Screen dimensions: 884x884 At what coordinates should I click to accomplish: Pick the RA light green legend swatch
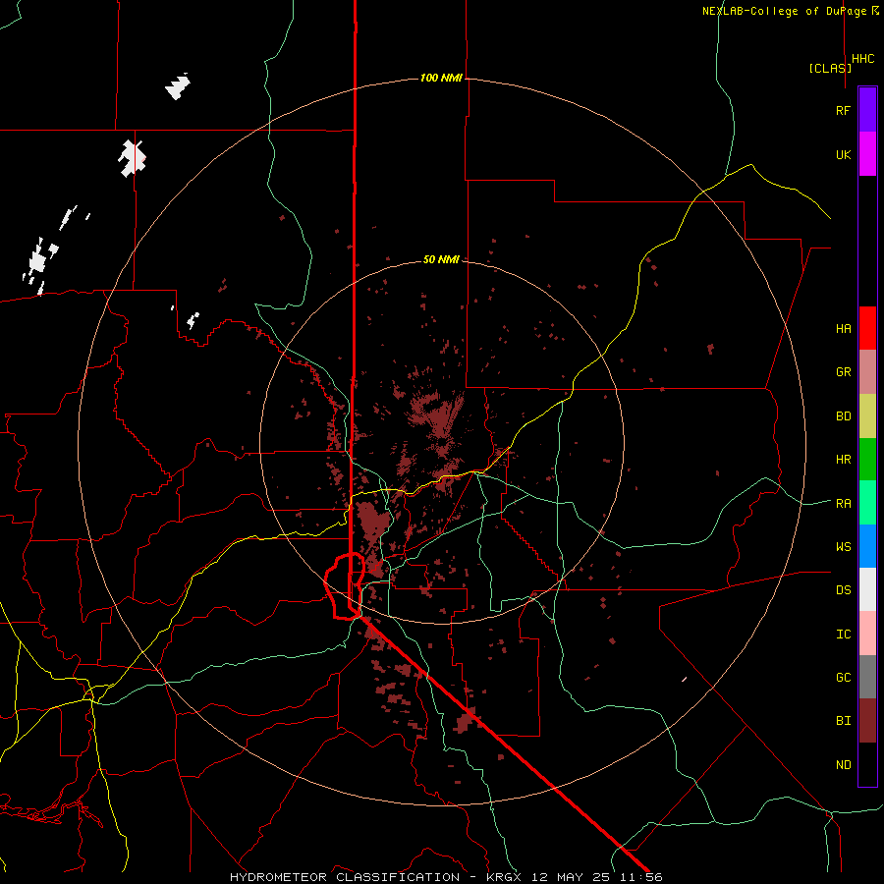(867, 503)
